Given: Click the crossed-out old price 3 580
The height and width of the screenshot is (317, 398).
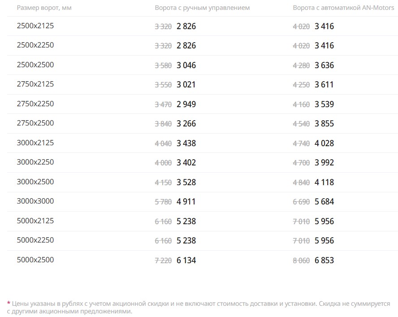Looking at the screenshot, I should [x=163, y=65].
